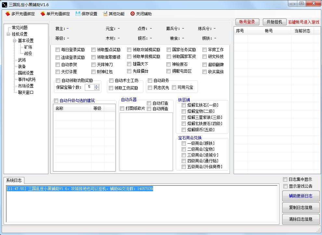
Task: Toggle 自动升级勾选的建筑 checkbox
Action: (56, 100)
